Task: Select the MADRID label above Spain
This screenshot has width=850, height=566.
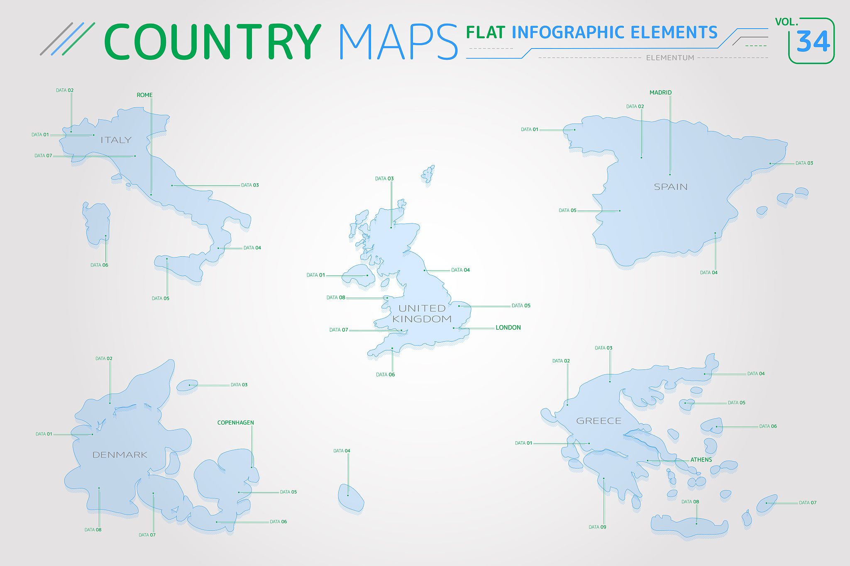Action: pyautogui.click(x=660, y=92)
